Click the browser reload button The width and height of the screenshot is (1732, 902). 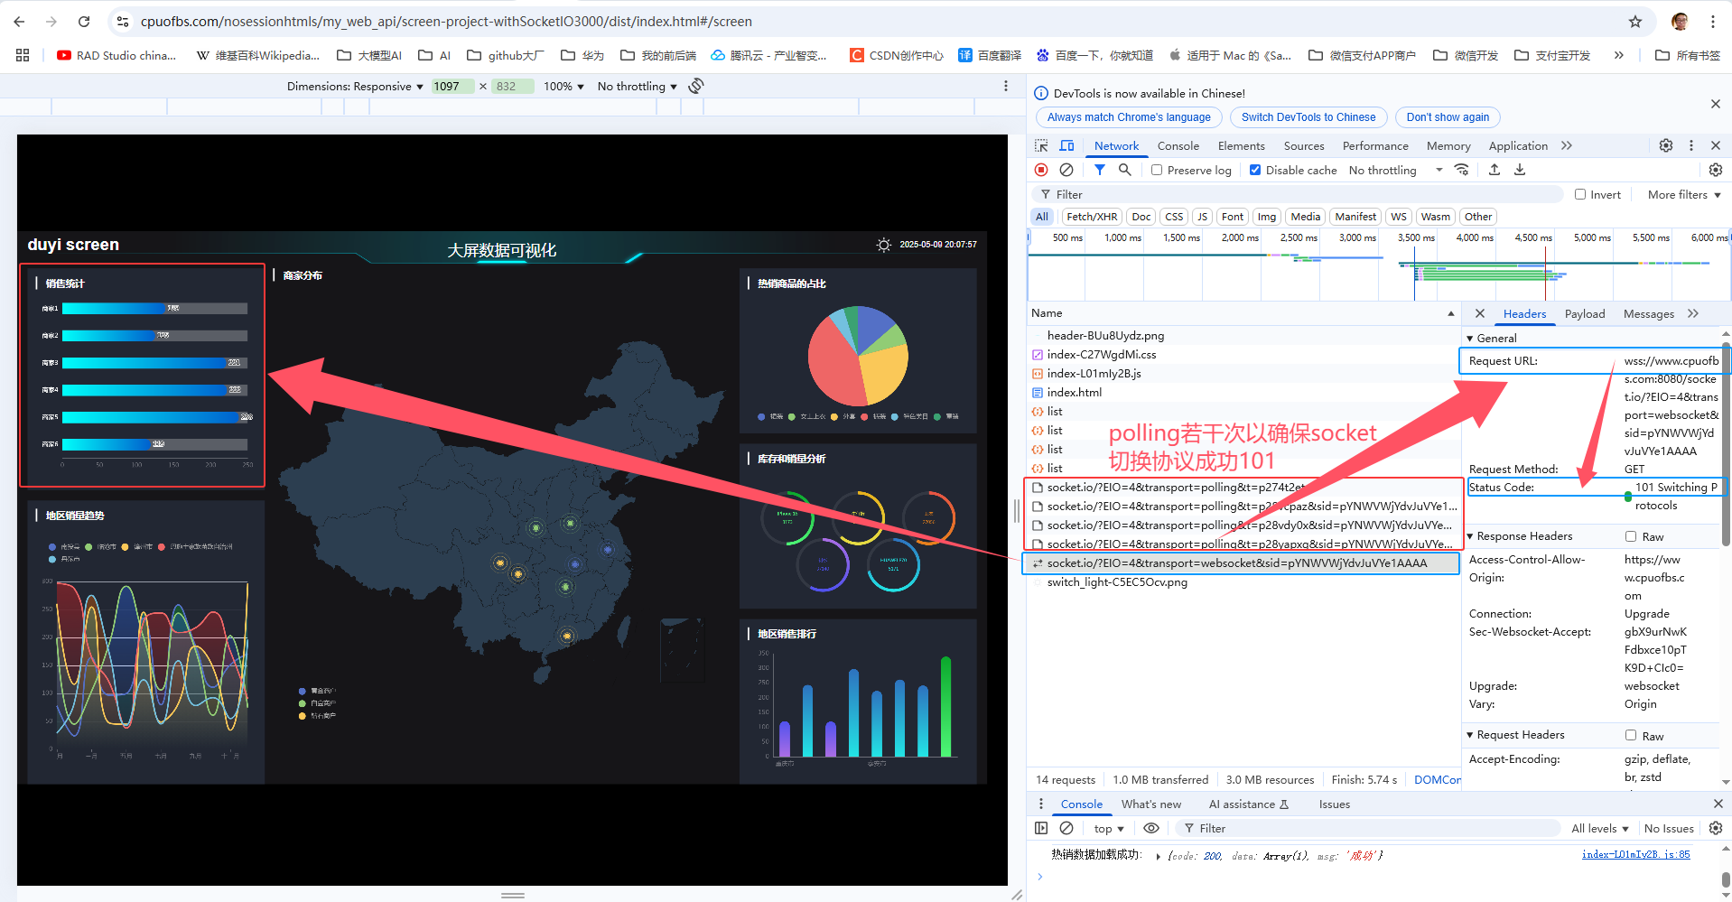coord(84,22)
